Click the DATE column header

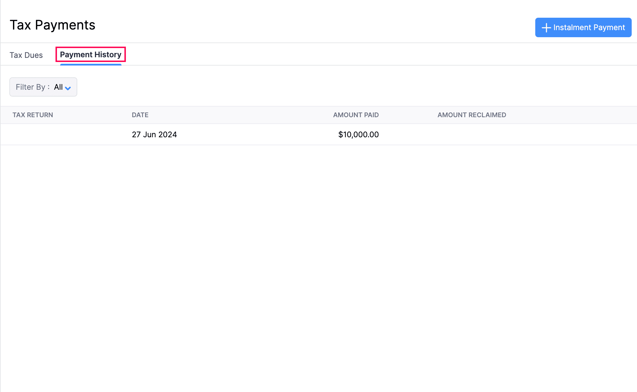[x=140, y=115]
